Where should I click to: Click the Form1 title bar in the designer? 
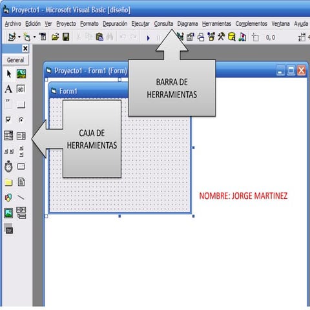[88, 91]
